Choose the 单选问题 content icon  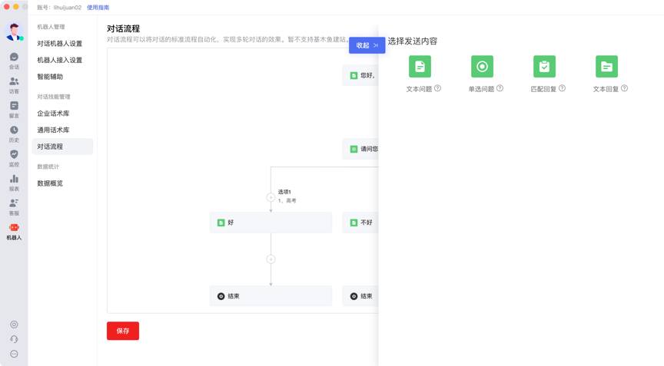pos(482,66)
